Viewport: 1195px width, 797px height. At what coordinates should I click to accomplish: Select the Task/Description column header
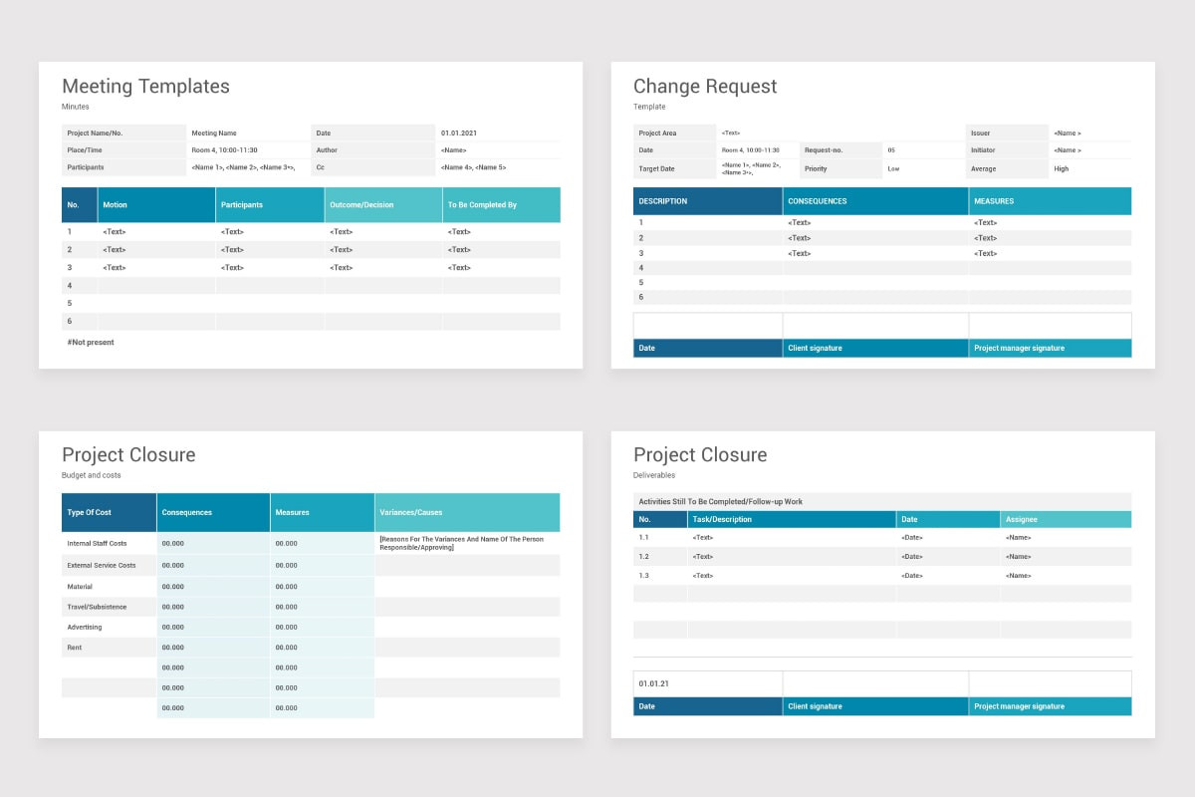[x=722, y=519]
